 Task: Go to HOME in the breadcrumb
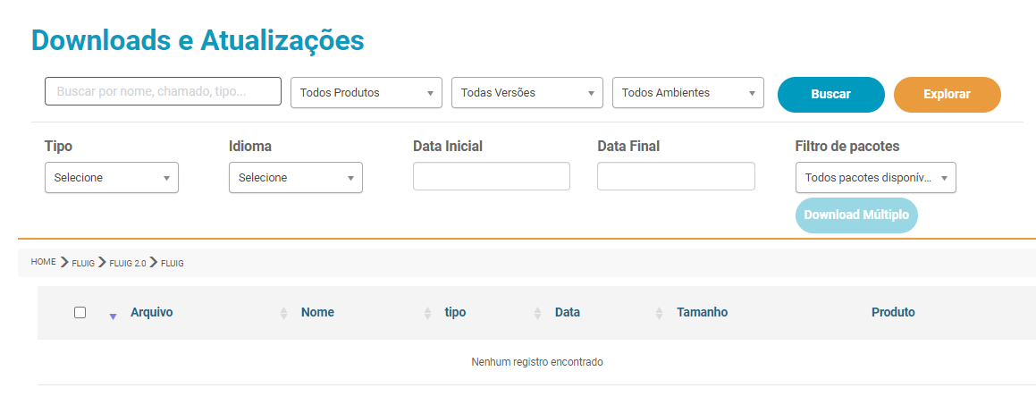pyautogui.click(x=43, y=263)
